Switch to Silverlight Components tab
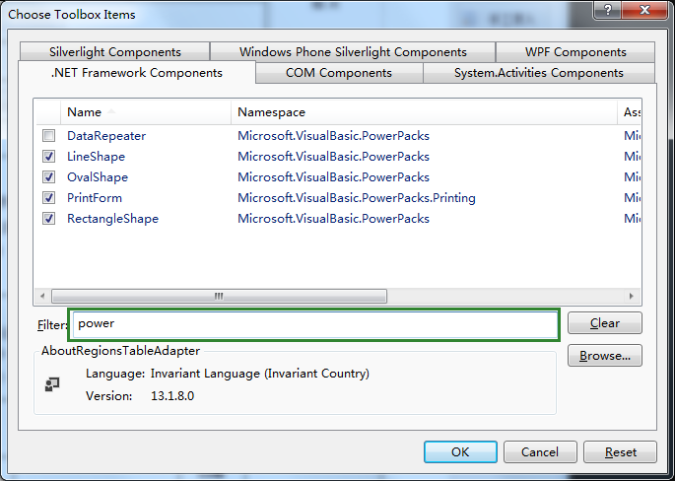Image resolution: width=675 pixels, height=481 pixels. 115,51
